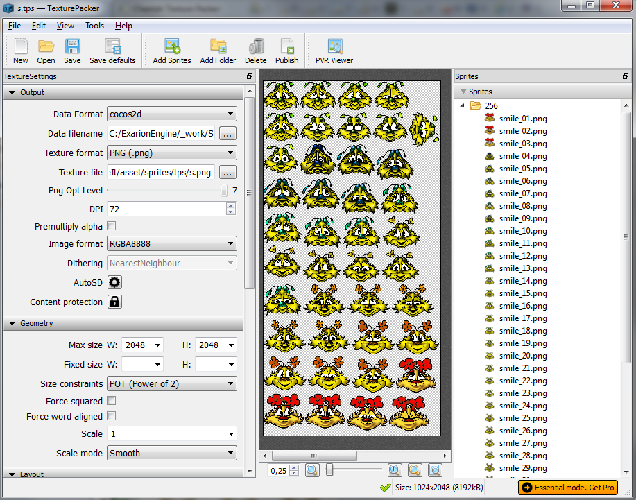Click the Delete icon in the toolbar
Screen dimensions: 636x500
click(x=255, y=49)
